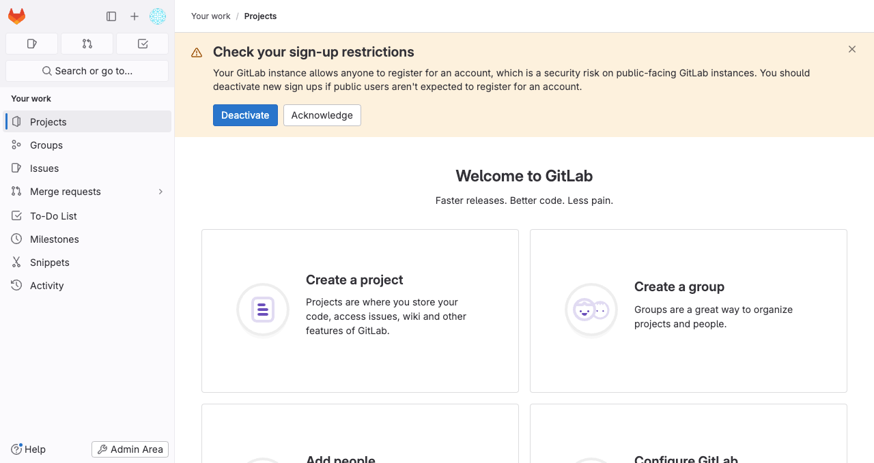The width and height of the screenshot is (874, 463).
Task: Click the Welcome to GitLab heading
Action: coord(524,176)
